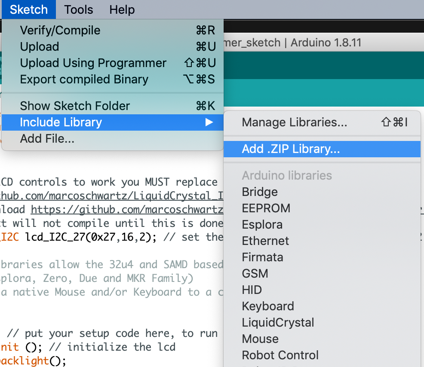Click the hub.com/marcoschwartz/LiquidCrystal_I link
The image size is (424, 367).
pos(112,196)
